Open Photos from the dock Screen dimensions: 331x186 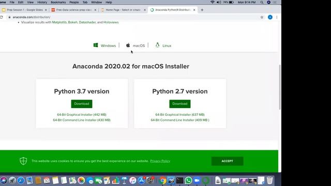coord(81,180)
